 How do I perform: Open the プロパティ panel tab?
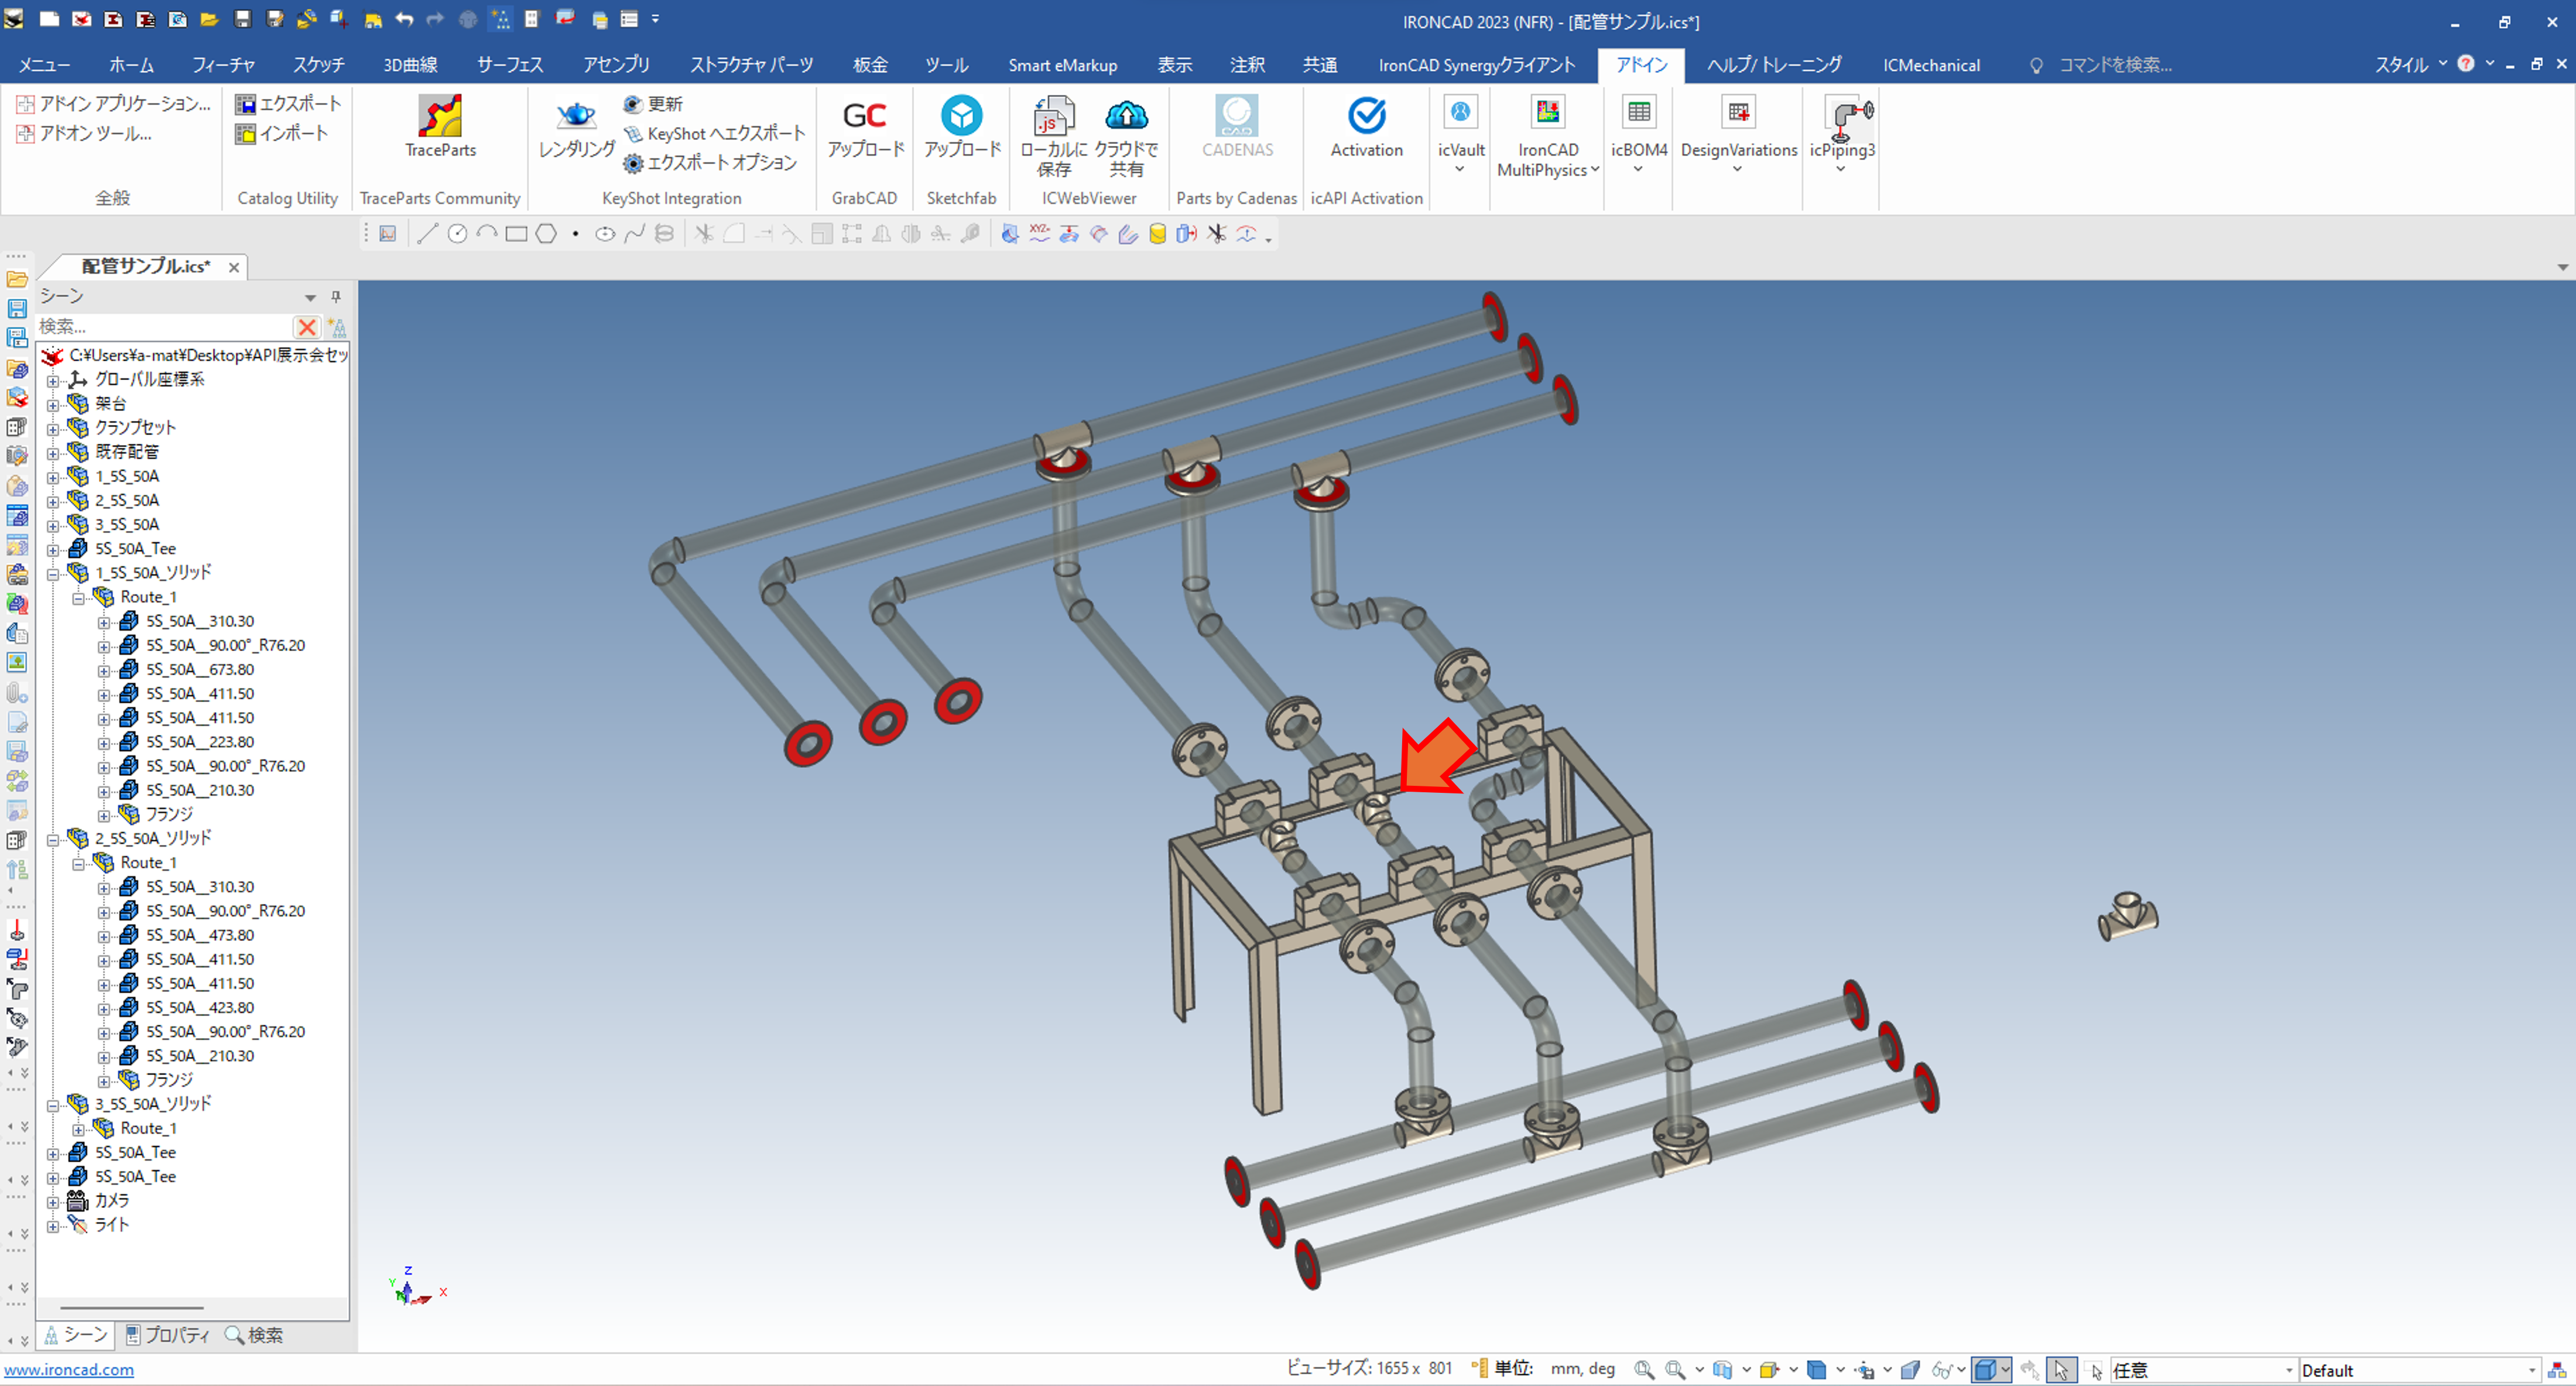168,1335
